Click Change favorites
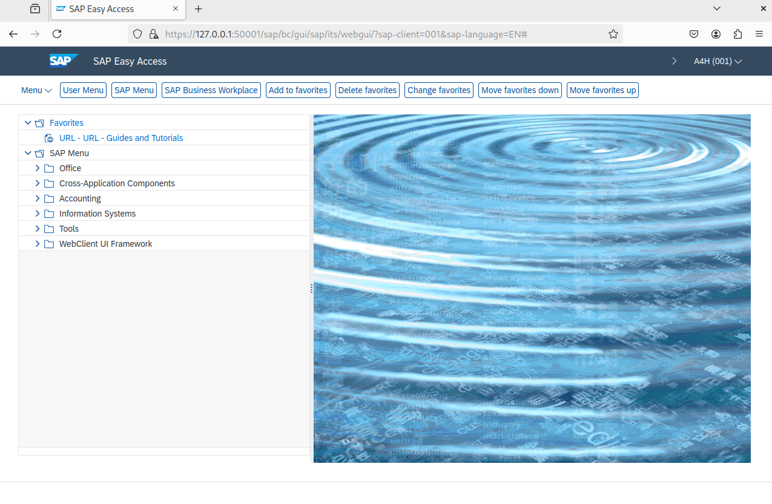 click(439, 90)
